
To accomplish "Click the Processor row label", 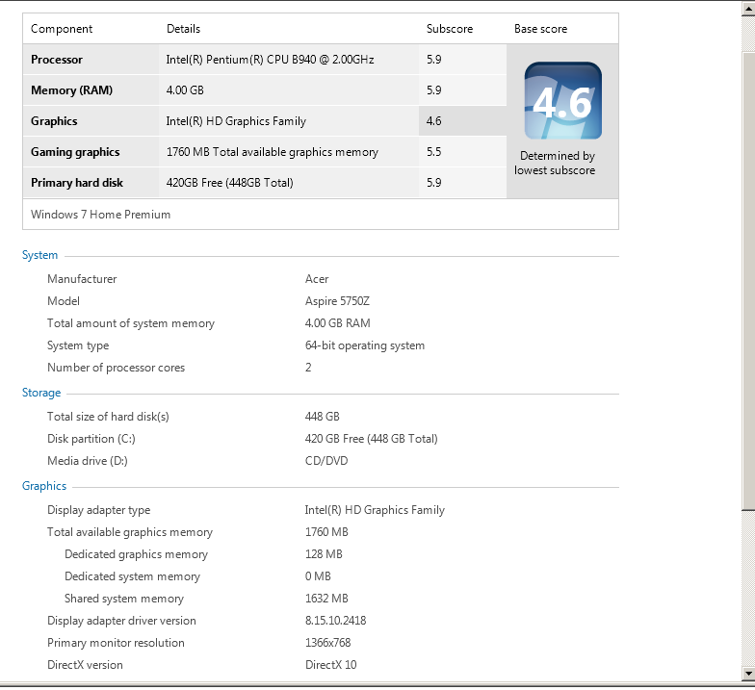I will point(57,60).
